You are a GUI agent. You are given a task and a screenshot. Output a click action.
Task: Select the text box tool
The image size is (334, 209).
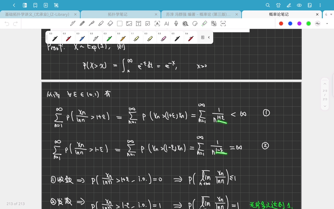pos(139,24)
